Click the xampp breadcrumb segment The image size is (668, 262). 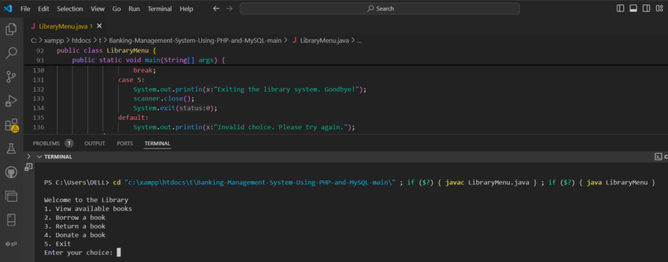(x=53, y=40)
